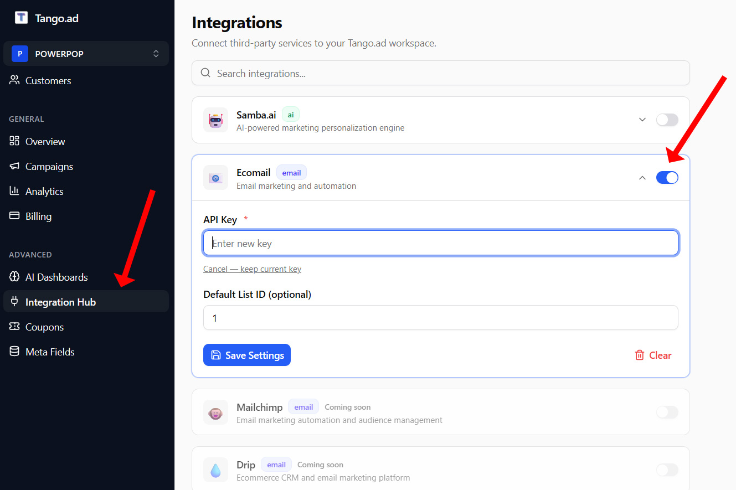Viewport: 736px width, 490px height.
Task: Click the AI Dashboards brain icon
Action: click(x=14, y=277)
